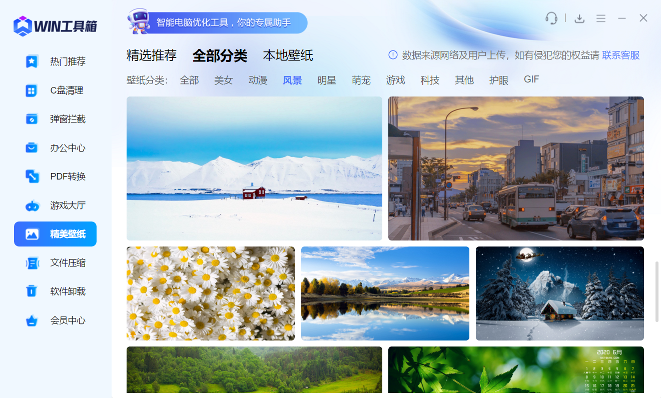Viewport: 661px width, 398px height.
Task: Choose the 护眼 wallpaper category
Action: [498, 80]
